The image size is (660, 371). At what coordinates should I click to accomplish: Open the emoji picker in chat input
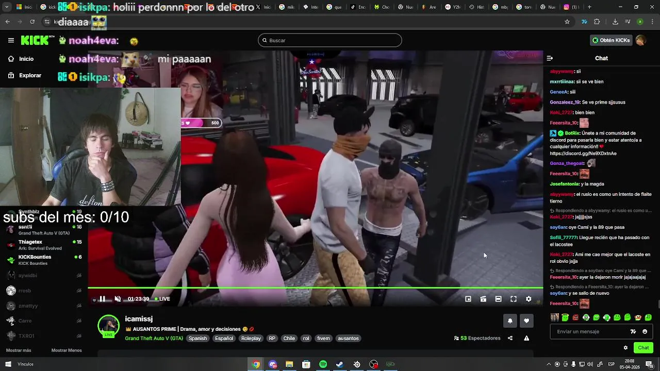645,331
